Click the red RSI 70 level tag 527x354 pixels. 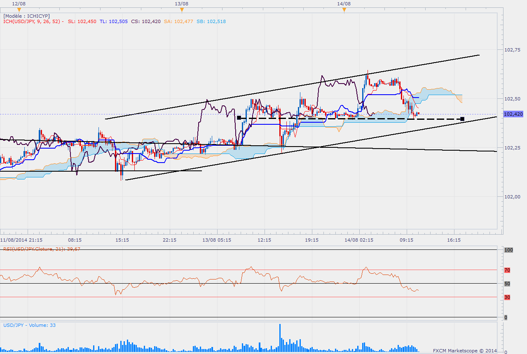507,270
